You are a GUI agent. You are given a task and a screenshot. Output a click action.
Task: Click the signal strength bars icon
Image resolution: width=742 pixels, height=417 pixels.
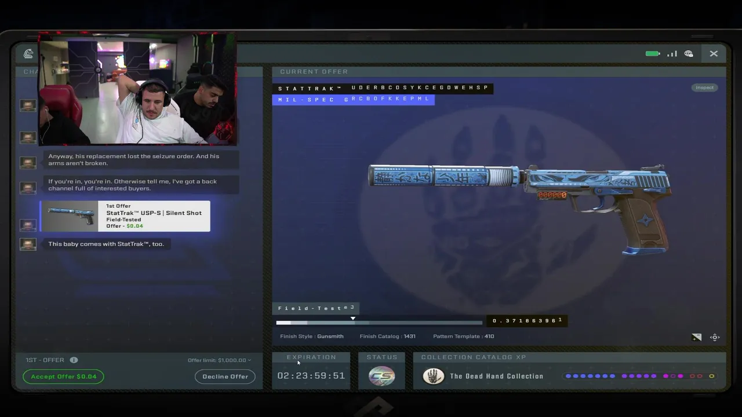tap(672, 54)
